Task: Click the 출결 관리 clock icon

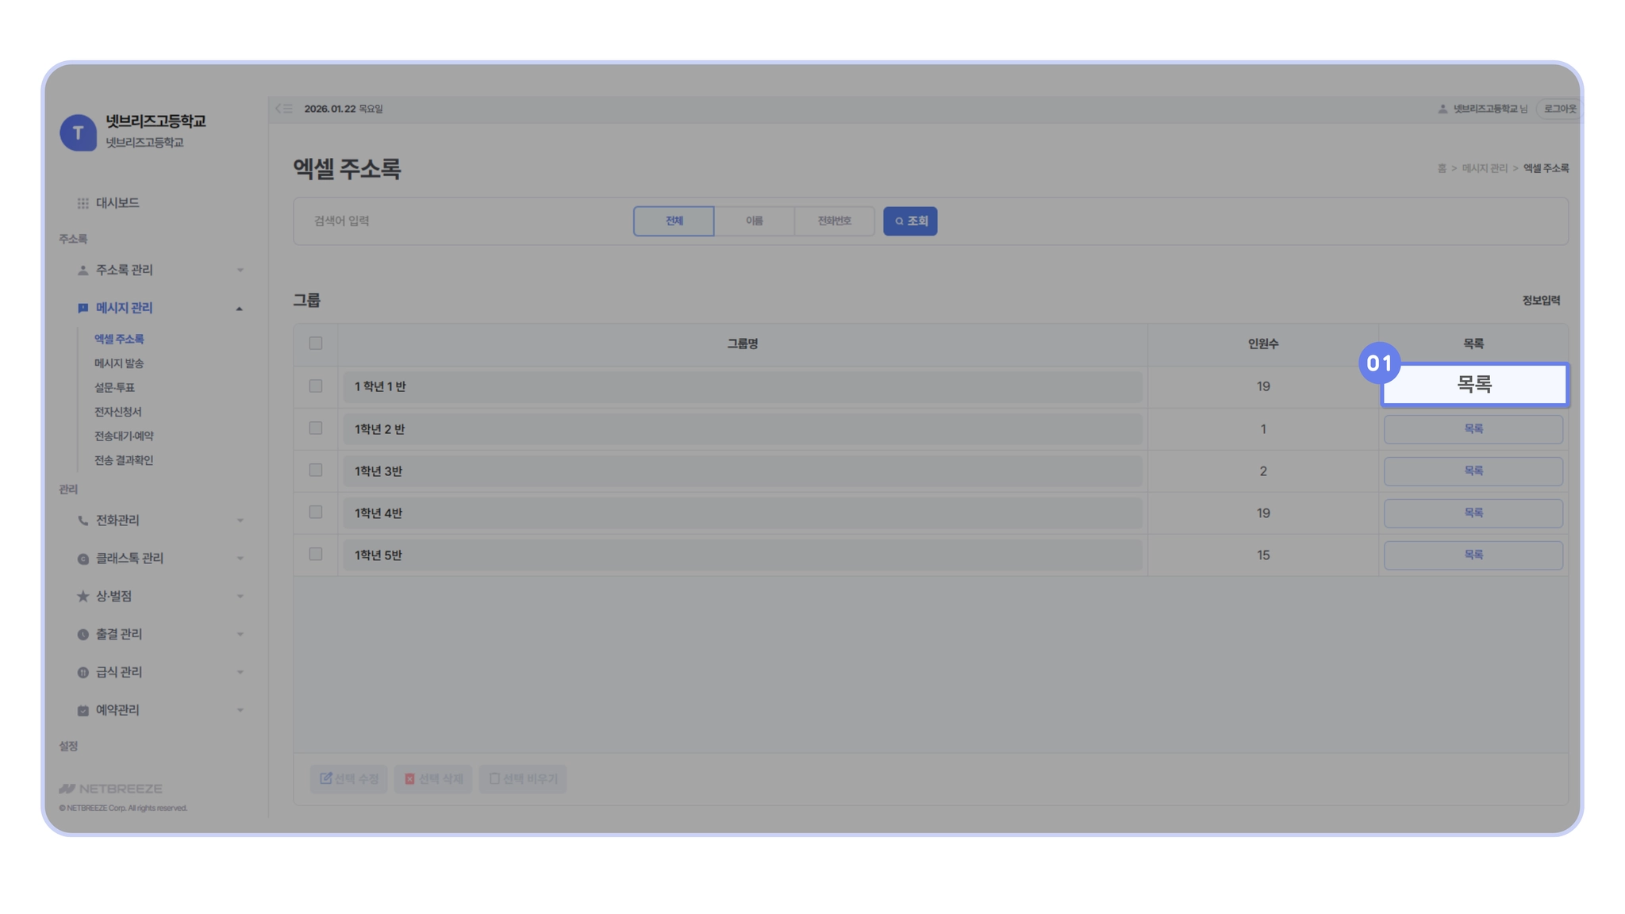Action: pyautogui.click(x=83, y=635)
